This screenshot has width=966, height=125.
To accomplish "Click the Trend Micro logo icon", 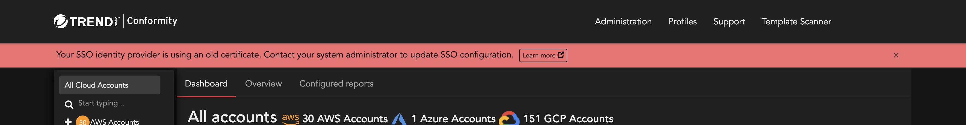I will click(60, 21).
